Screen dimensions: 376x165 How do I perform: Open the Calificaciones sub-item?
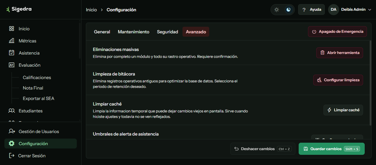37,78
